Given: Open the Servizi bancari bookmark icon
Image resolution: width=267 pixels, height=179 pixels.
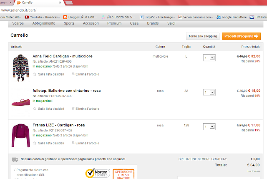Looking at the screenshot, I should (180, 17).
